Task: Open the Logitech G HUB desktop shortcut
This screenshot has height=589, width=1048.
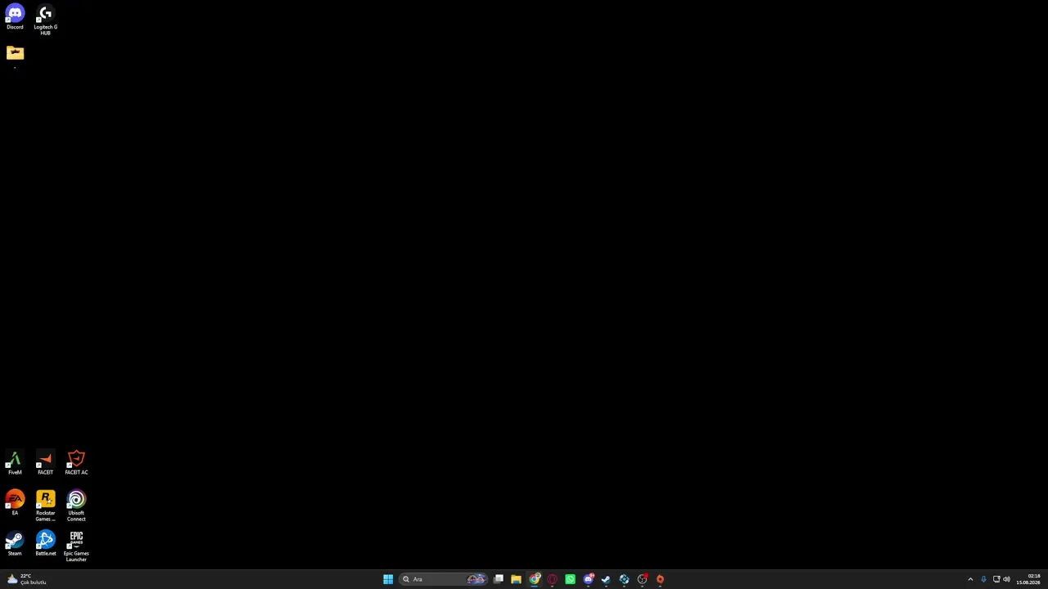Action: 45,20
